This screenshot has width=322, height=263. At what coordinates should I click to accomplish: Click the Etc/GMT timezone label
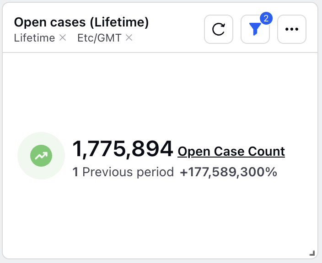(x=99, y=38)
